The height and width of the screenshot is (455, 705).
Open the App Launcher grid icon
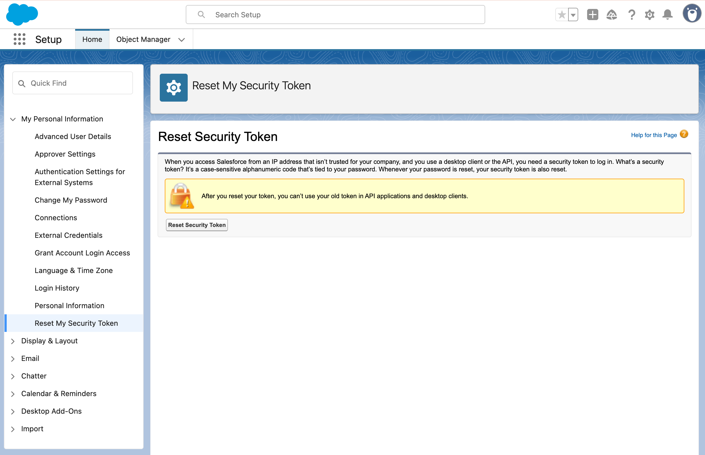click(20, 39)
